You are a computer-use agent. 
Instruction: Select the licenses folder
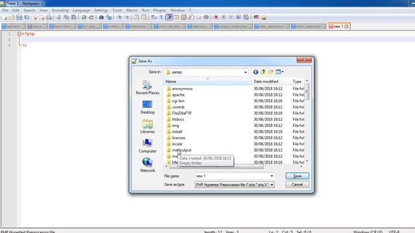[x=179, y=138]
